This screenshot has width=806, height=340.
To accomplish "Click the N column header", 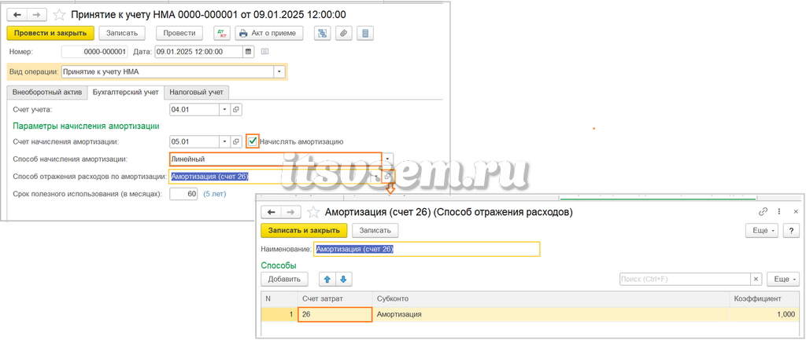I will click(279, 299).
